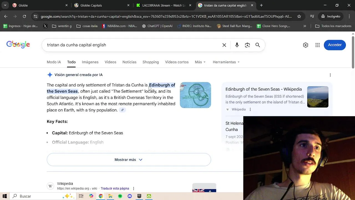Switch to the Modo IA tab
355x200 pixels.
tap(54, 62)
